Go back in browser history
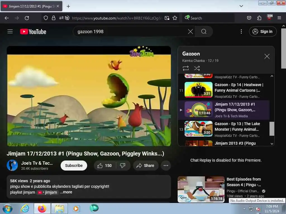The image size is (286, 214). pyautogui.click(x=7, y=18)
